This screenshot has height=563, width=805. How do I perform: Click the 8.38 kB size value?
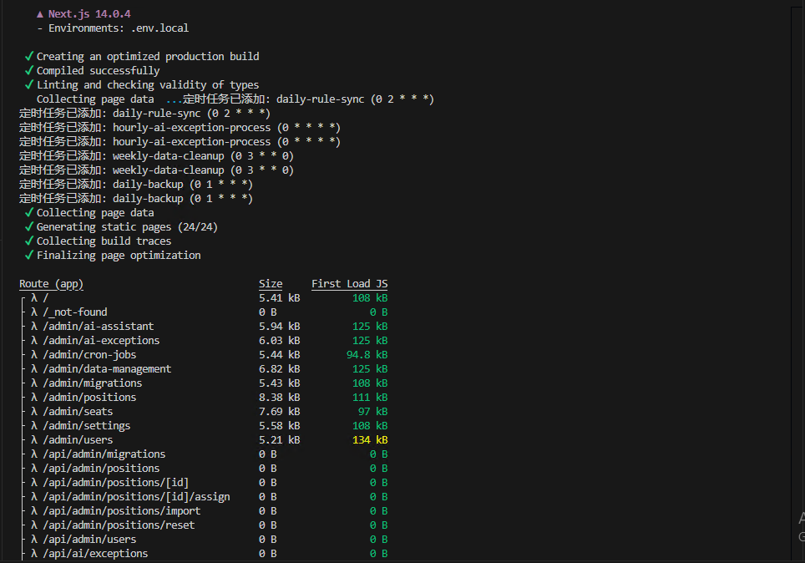coord(279,398)
